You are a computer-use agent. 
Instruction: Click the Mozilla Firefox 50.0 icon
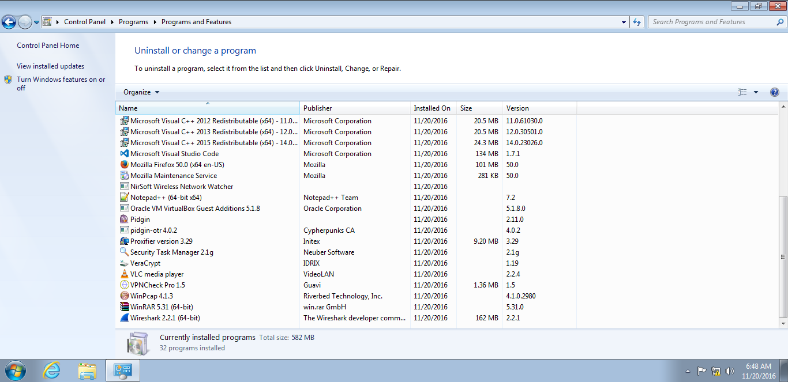(124, 165)
